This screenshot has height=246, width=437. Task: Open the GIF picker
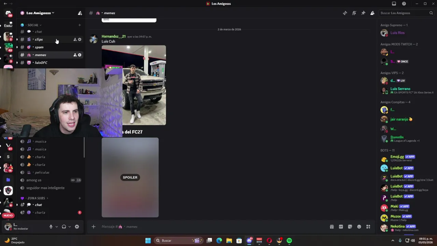pos(341,227)
